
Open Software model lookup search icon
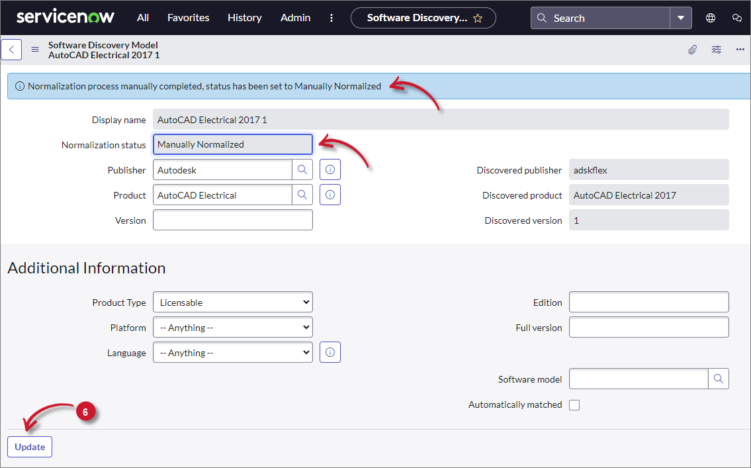click(719, 379)
